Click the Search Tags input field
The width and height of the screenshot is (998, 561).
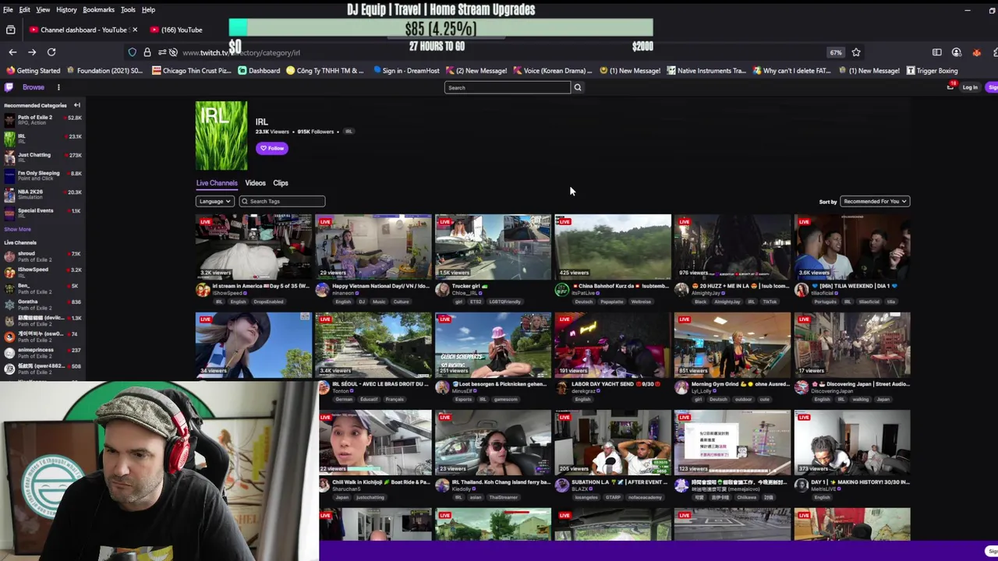pyautogui.click(x=281, y=201)
